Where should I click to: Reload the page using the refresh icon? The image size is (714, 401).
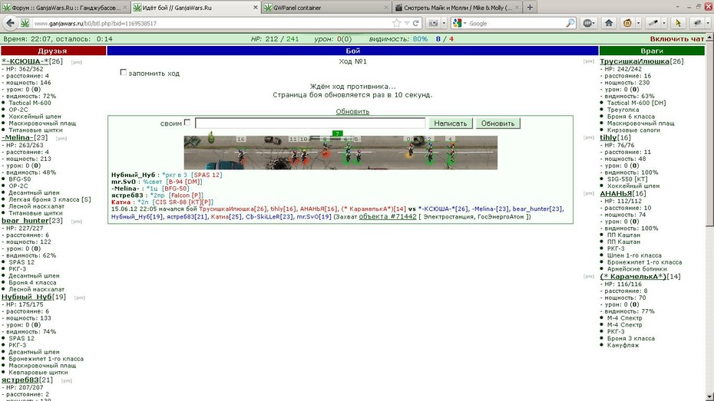tap(416, 23)
